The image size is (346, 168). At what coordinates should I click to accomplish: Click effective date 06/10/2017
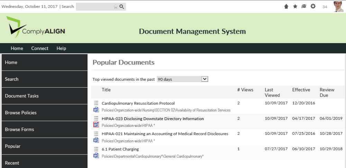[304, 149]
